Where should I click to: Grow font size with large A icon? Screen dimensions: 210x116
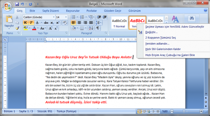coord(50,28)
